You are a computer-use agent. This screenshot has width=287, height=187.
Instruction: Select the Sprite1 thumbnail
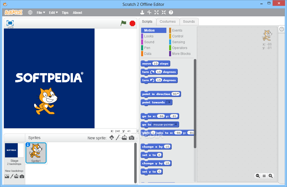36,153
